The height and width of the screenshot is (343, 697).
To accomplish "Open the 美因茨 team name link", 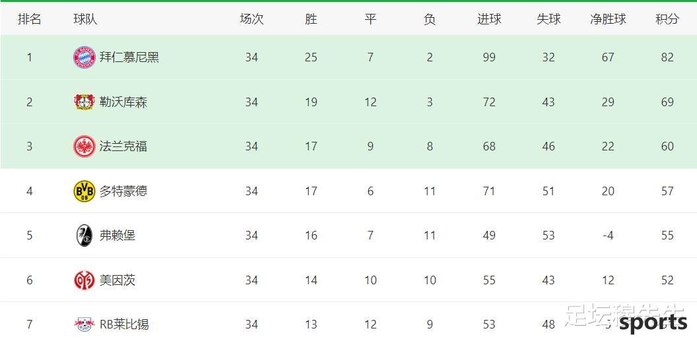I will (x=117, y=280).
